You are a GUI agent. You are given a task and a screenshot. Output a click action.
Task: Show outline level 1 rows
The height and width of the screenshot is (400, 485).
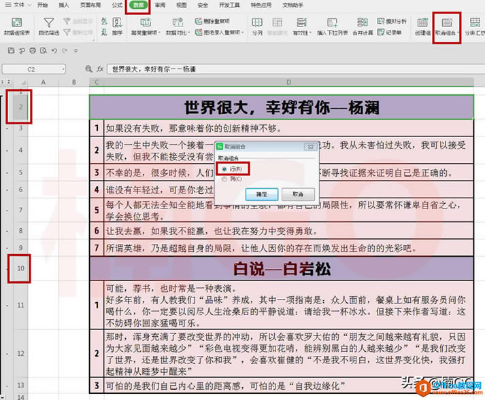point(3,81)
